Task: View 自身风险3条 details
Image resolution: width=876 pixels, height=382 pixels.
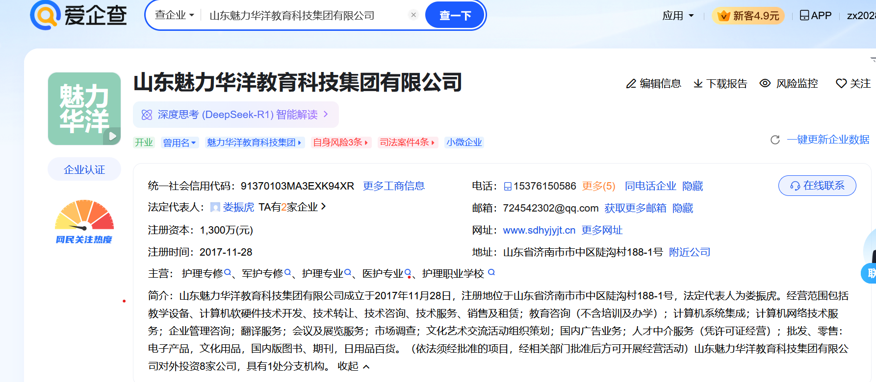Action: pos(341,143)
